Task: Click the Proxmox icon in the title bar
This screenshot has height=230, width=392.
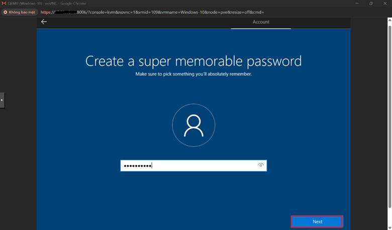Action: click(x=4, y=4)
